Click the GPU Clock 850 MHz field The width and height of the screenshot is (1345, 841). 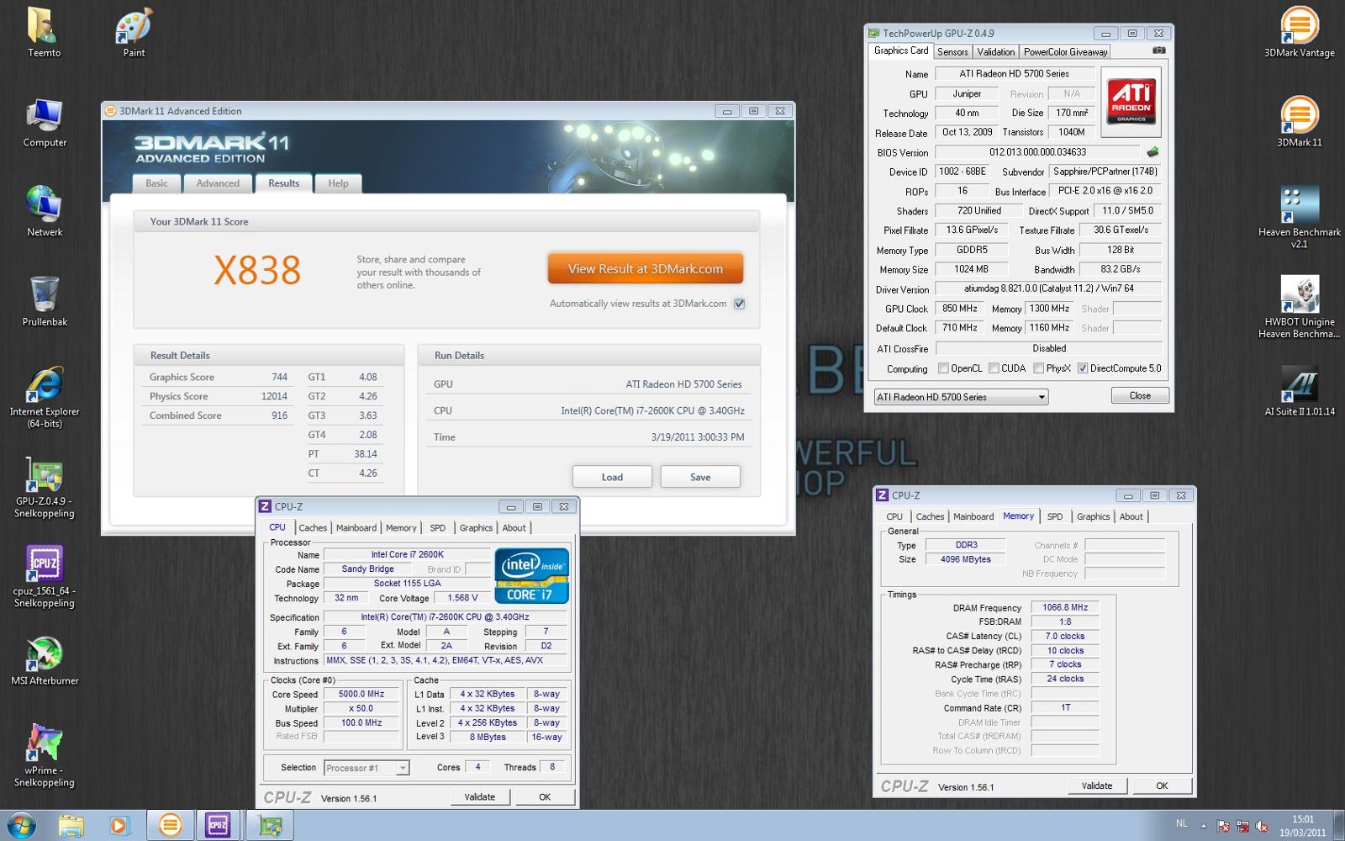click(960, 309)
